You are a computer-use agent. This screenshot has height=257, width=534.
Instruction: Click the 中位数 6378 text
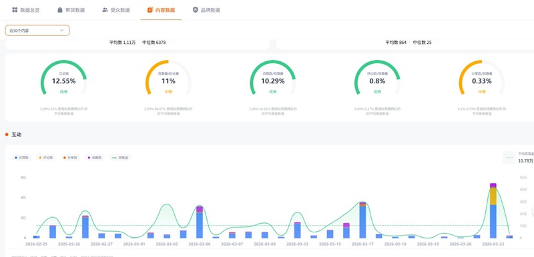(154, 43)
